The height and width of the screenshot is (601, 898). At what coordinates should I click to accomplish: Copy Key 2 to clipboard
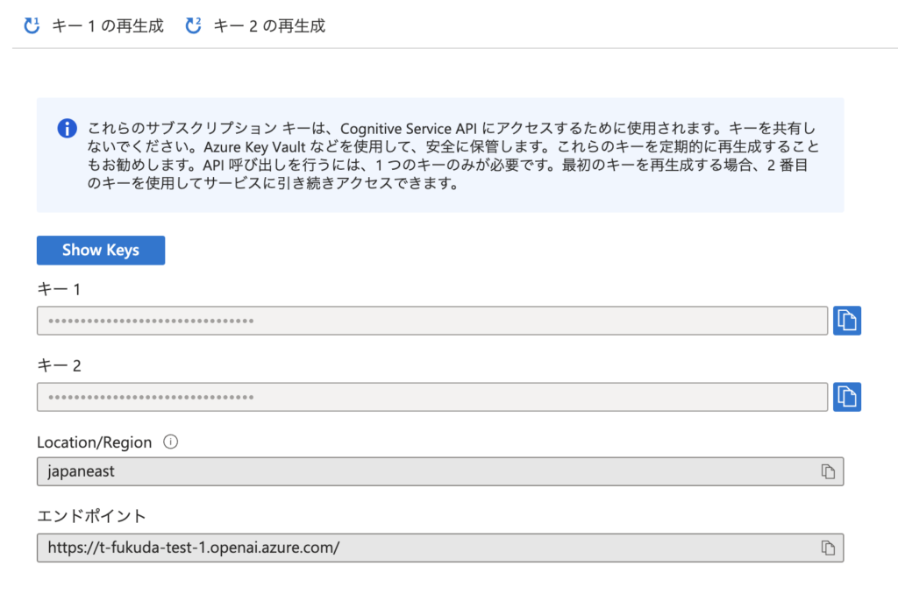(x=846, y=397)
